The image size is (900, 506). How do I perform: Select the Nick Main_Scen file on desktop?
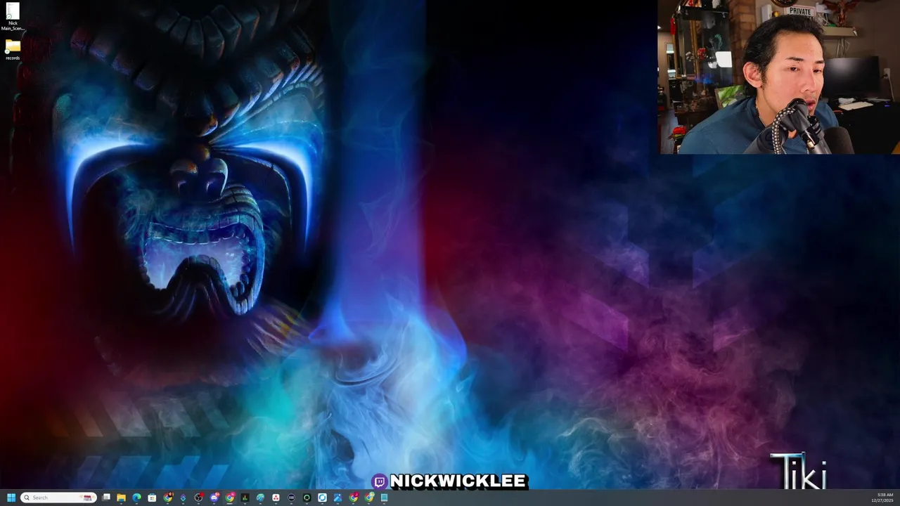click(x=13, y=17)
